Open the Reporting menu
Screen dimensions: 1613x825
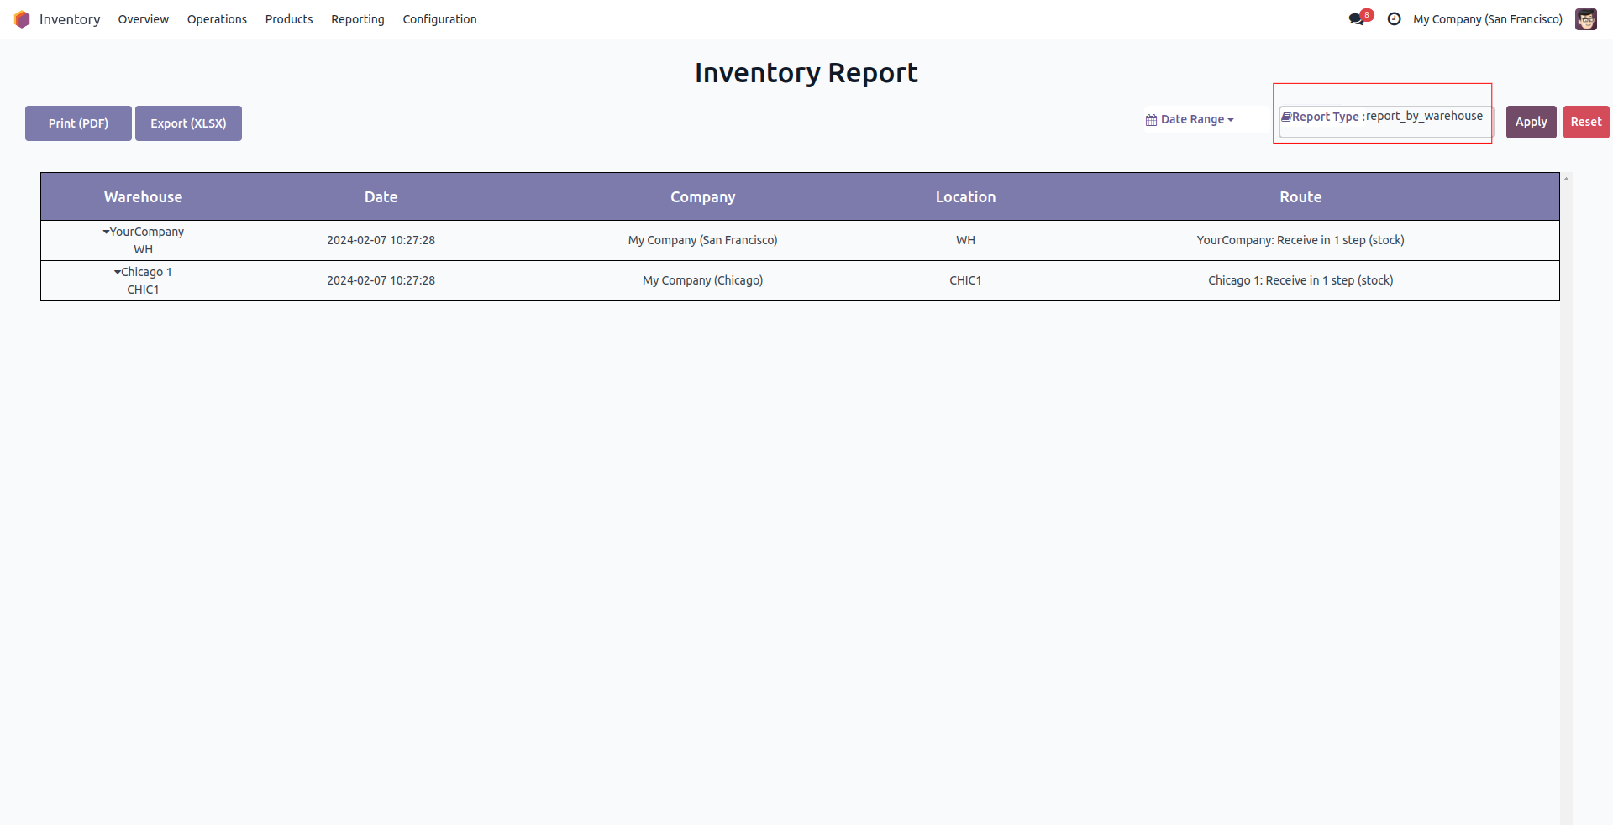tap(357, 19)
